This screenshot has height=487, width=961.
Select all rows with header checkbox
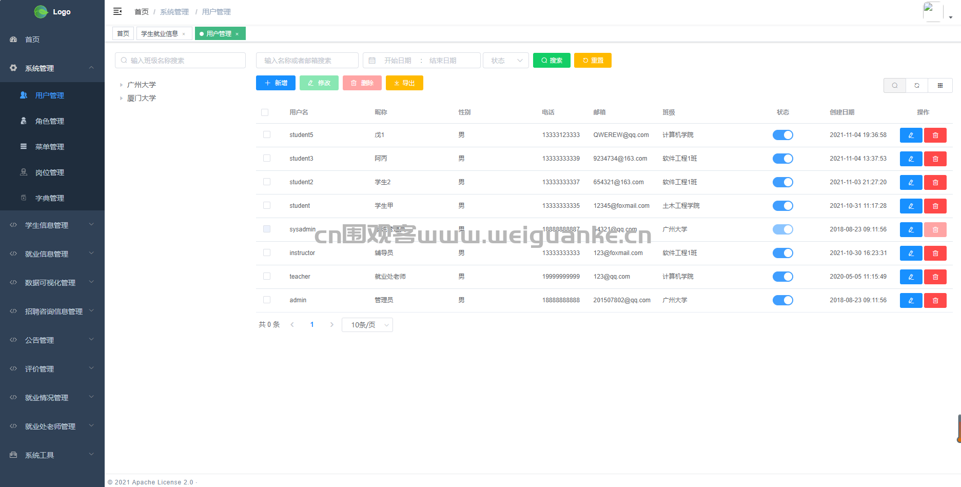pyautogui.click(x=265, y=112)
